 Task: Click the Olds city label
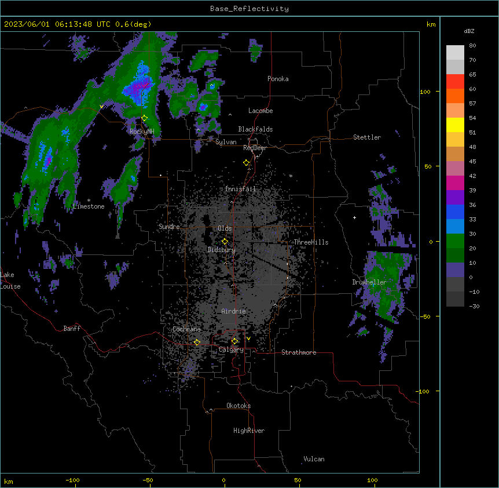[225, 228]
